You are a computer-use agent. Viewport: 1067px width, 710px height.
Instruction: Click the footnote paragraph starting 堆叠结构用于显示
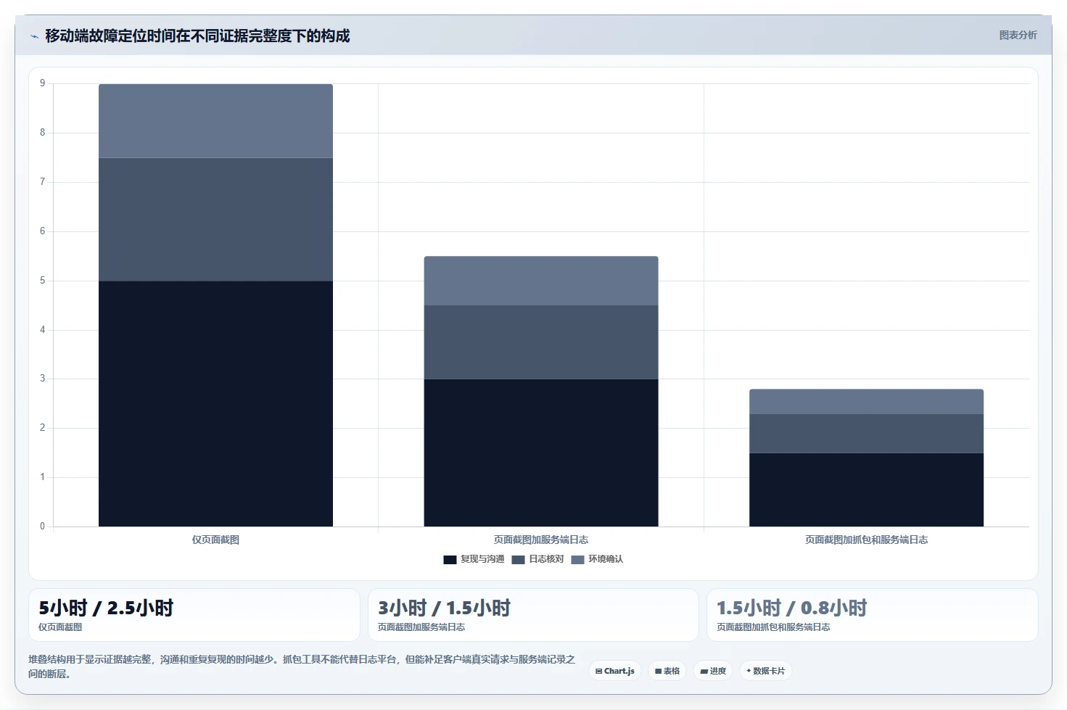coord(302,666)
